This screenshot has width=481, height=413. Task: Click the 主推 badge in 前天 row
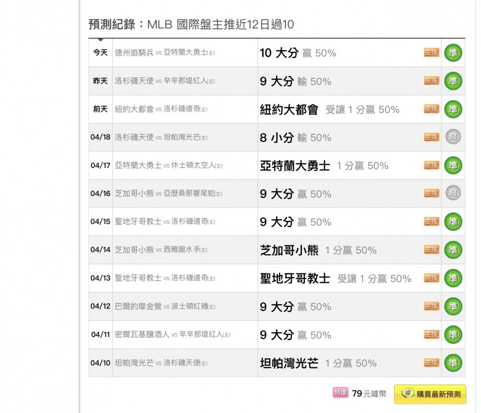[432, 109]
